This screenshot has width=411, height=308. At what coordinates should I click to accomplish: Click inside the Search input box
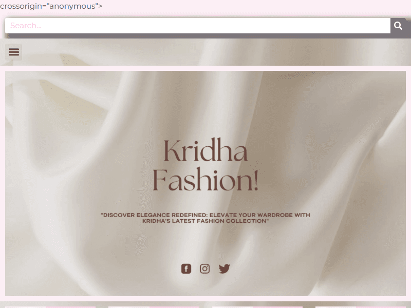[195, 25]
